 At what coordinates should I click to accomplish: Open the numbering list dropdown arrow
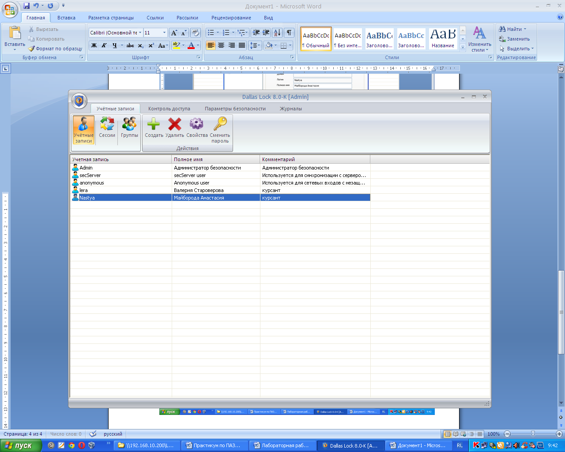[233, 33]
